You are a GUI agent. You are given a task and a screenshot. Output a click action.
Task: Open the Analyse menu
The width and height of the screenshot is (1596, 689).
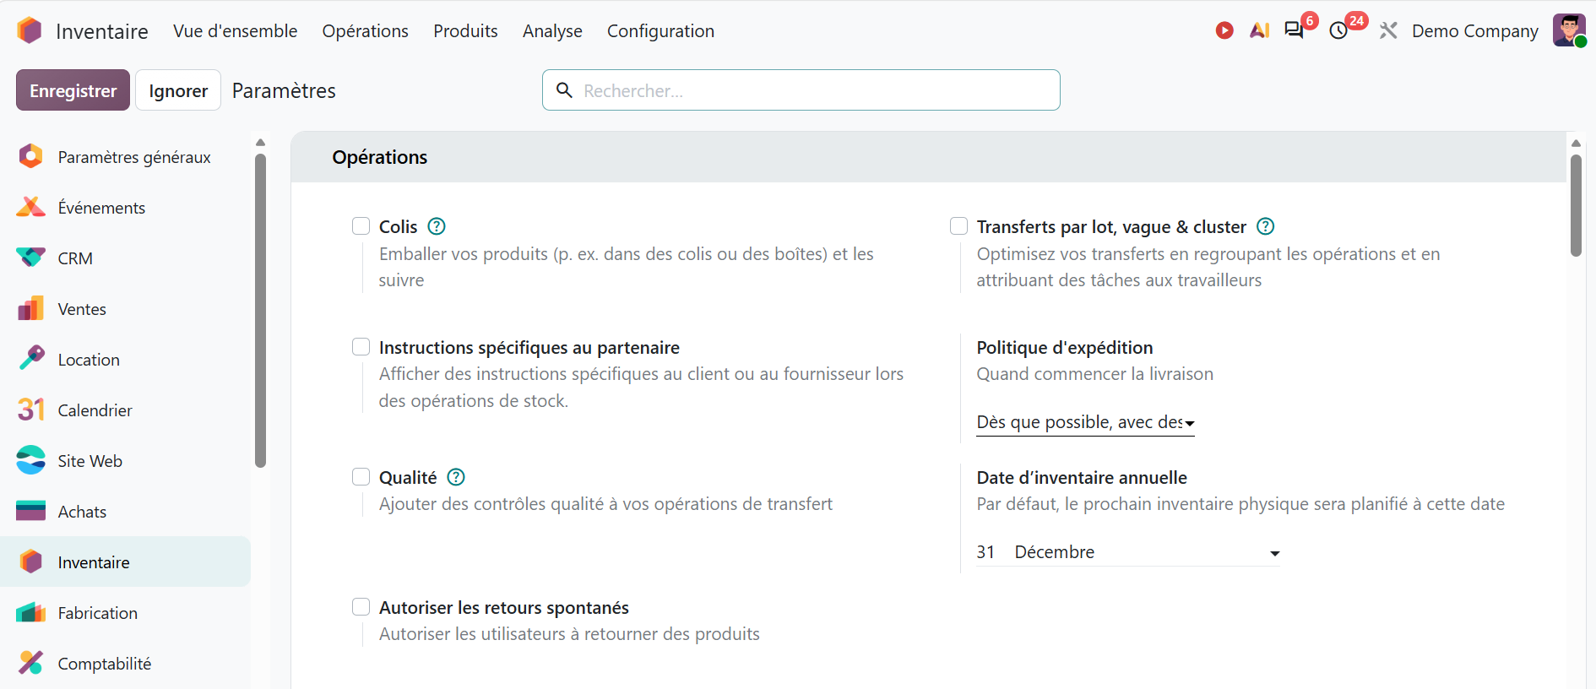pos(552,30)
